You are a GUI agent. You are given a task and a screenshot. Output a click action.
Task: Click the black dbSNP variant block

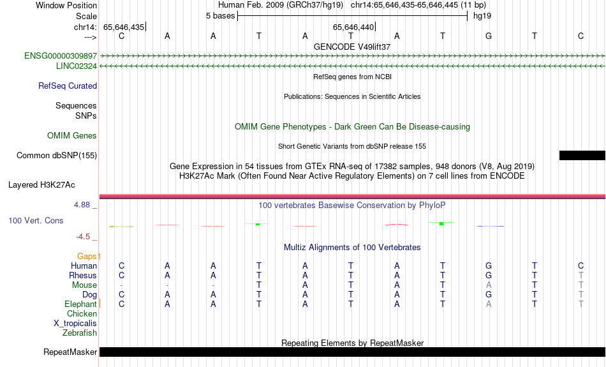click(x=582, y=156)
